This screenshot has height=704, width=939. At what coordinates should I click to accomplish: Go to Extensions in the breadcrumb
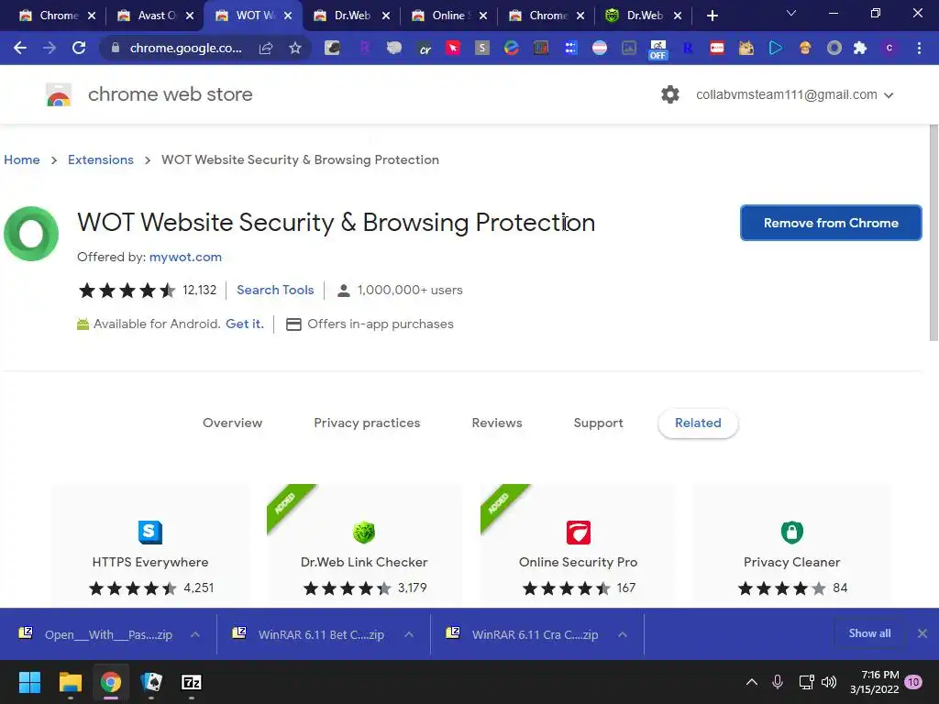click(x=101, y=159)
